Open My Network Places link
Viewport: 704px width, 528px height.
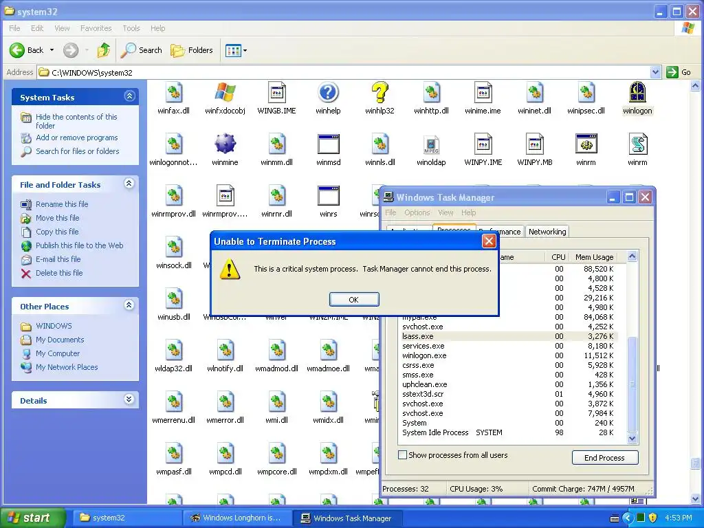67,367
